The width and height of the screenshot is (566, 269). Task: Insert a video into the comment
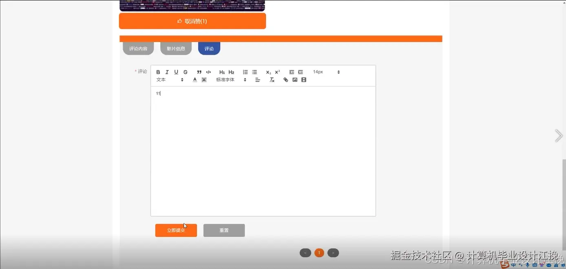point(304,80)
